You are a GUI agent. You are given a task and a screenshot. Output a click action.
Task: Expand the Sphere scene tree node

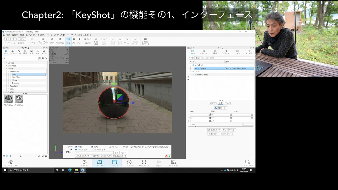point(193,68)
